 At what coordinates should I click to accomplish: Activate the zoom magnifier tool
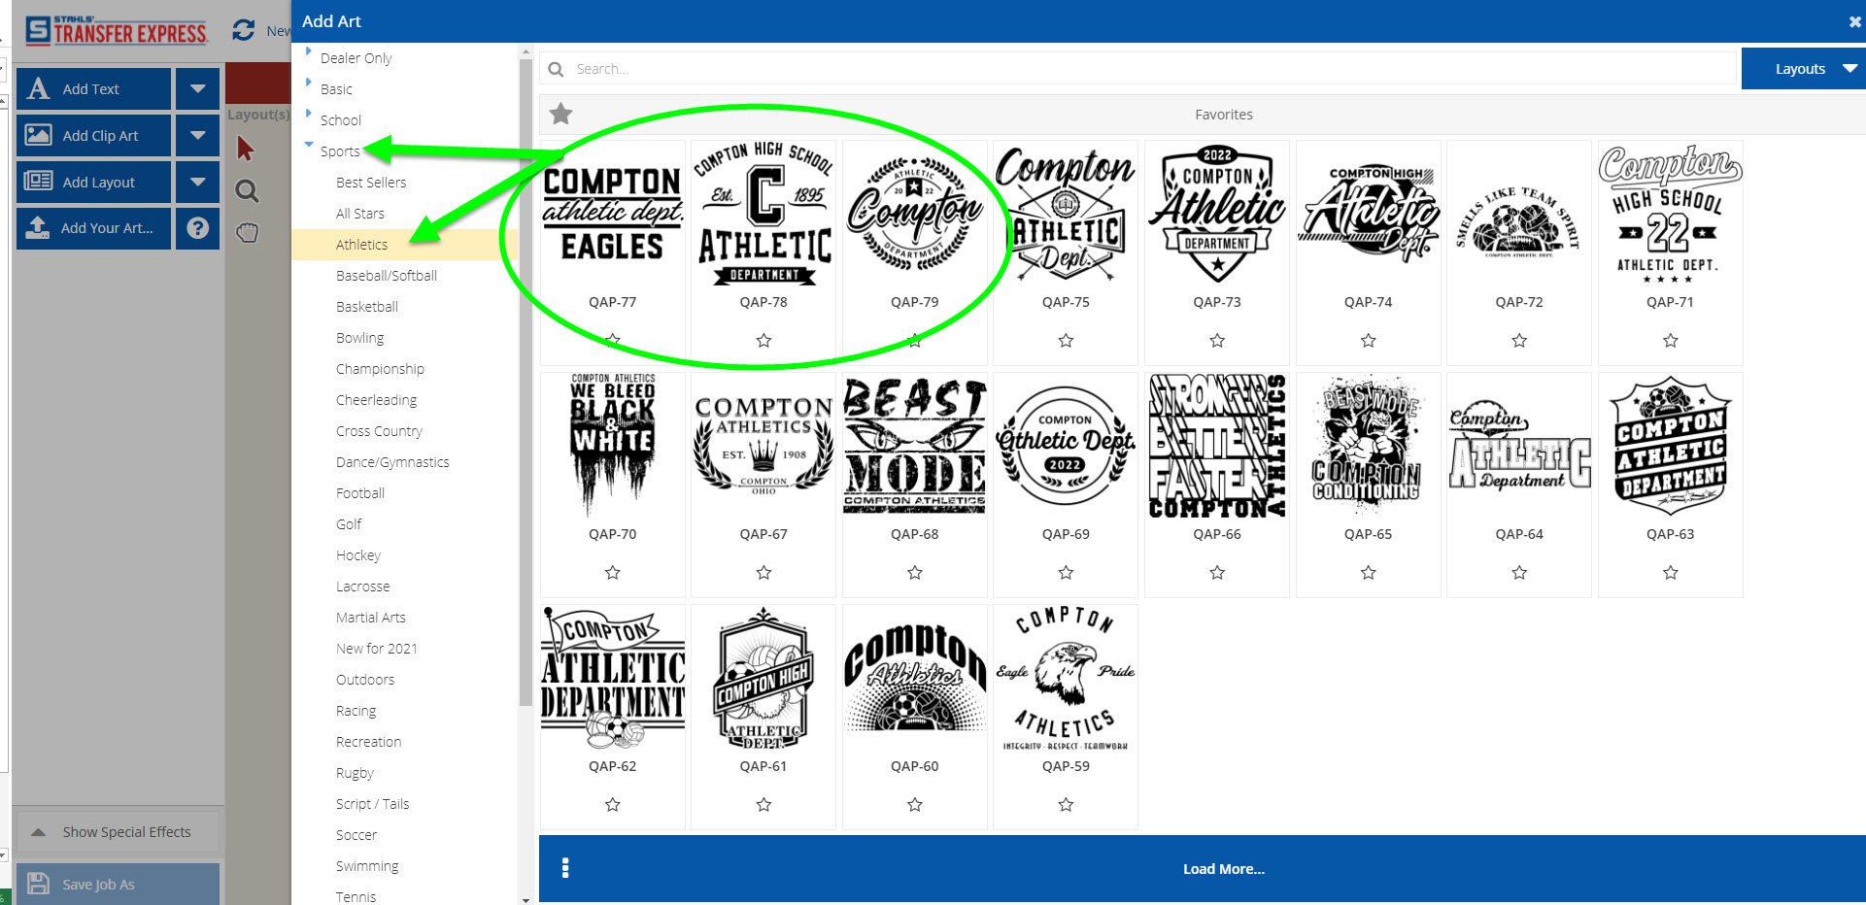click(246, 191)
